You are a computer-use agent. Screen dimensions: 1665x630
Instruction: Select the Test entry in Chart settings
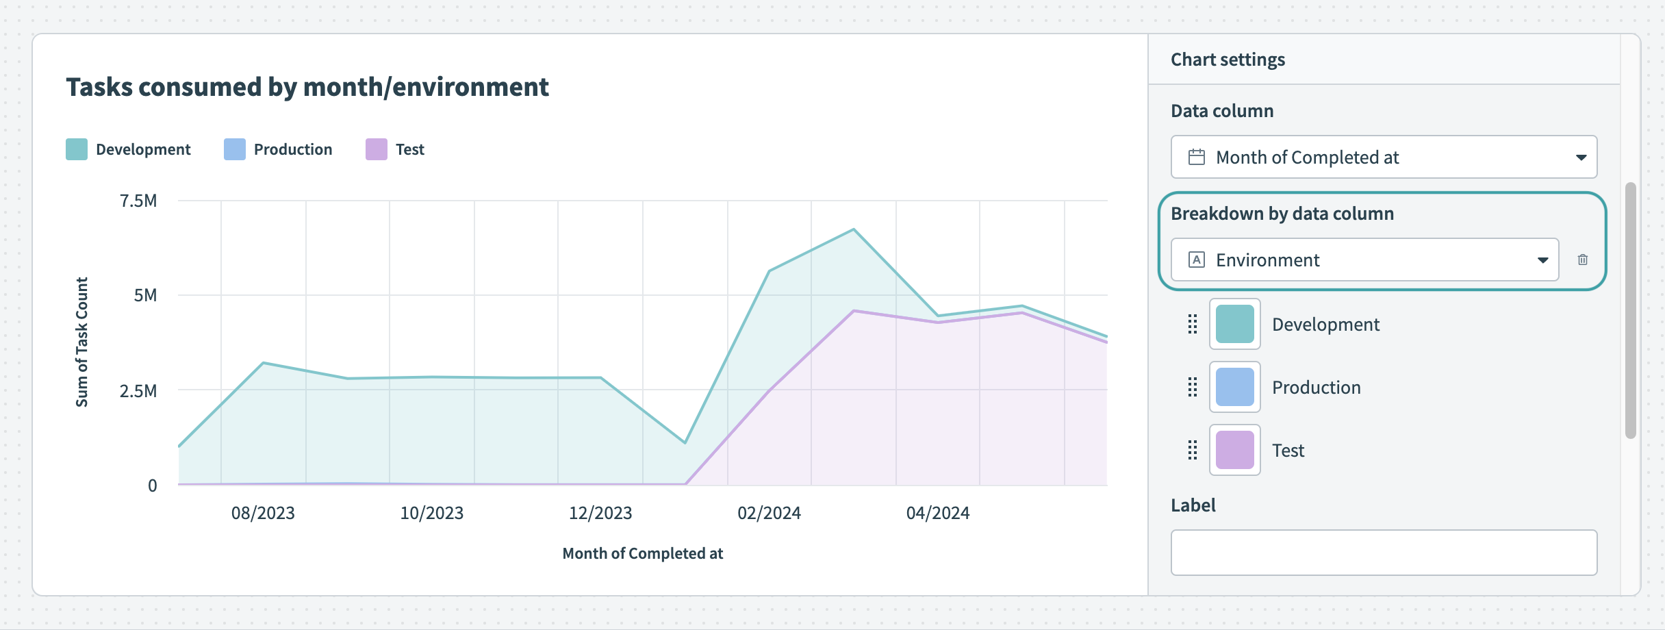click(x=1288, y=450)
